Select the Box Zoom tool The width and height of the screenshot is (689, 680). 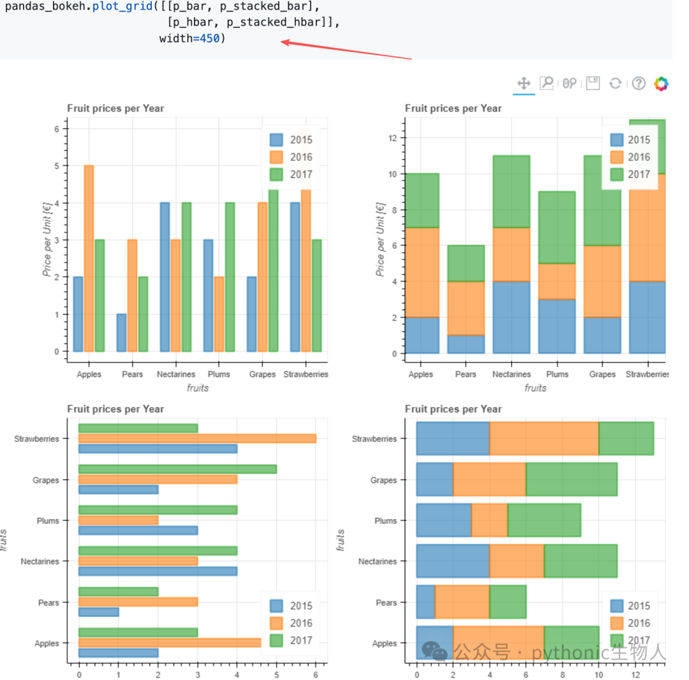pos(547,83)
